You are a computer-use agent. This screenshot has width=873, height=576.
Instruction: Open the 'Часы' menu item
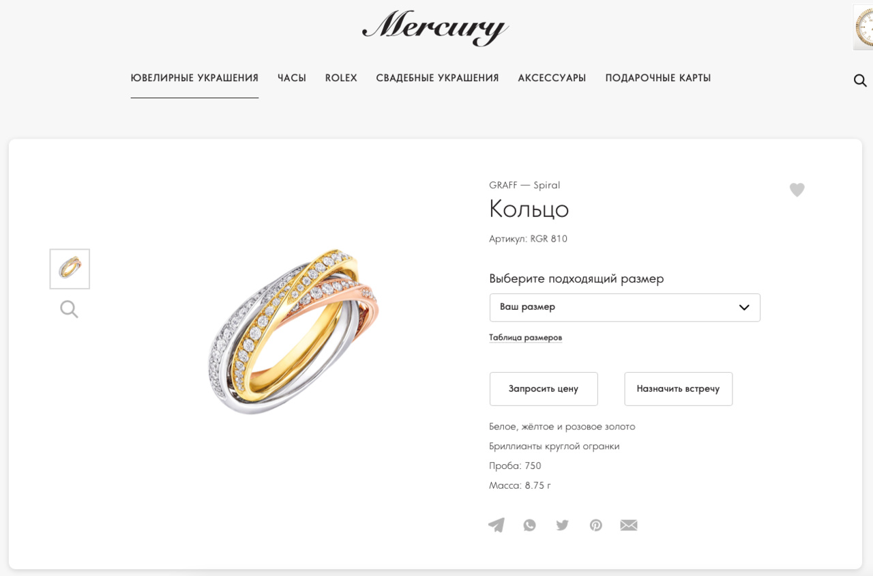pos(292,78)
